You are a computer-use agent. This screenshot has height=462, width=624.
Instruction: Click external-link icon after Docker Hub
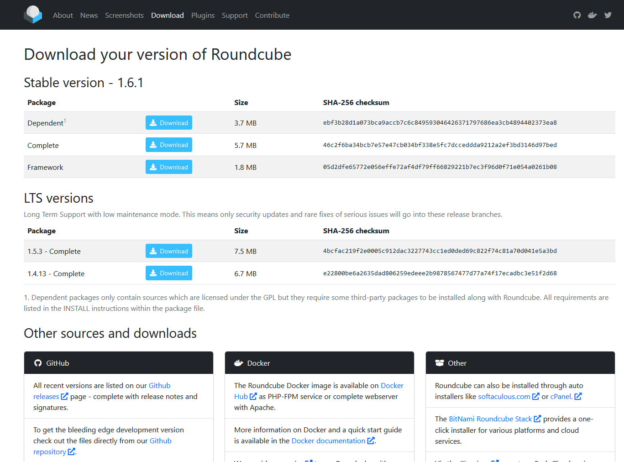tap(253, 396)
